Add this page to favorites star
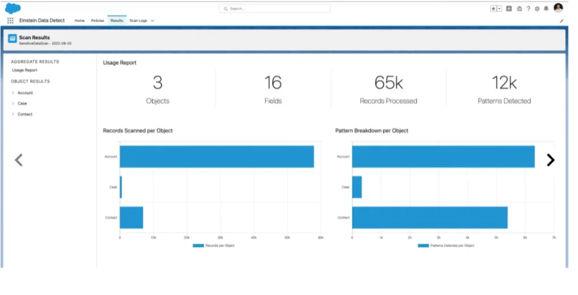 [x=493, y=9]
